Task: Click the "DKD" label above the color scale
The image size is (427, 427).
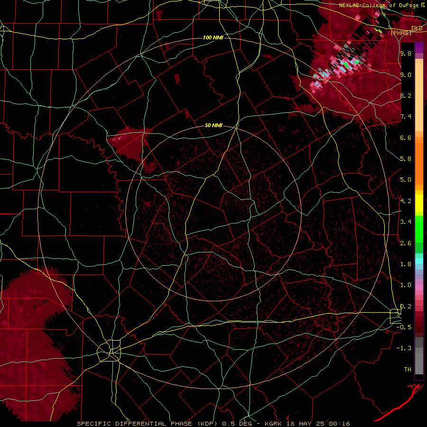Action: click(417, 28)
